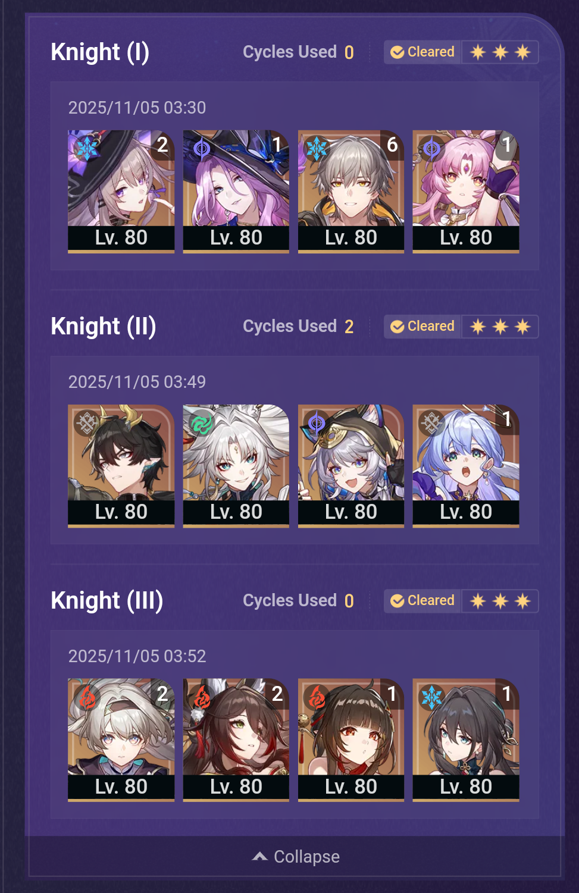Click the Cleared checkmark for Knight (I)
Image resolution: width=579 pixels, height=893 pixels.
tap(397, 52)
